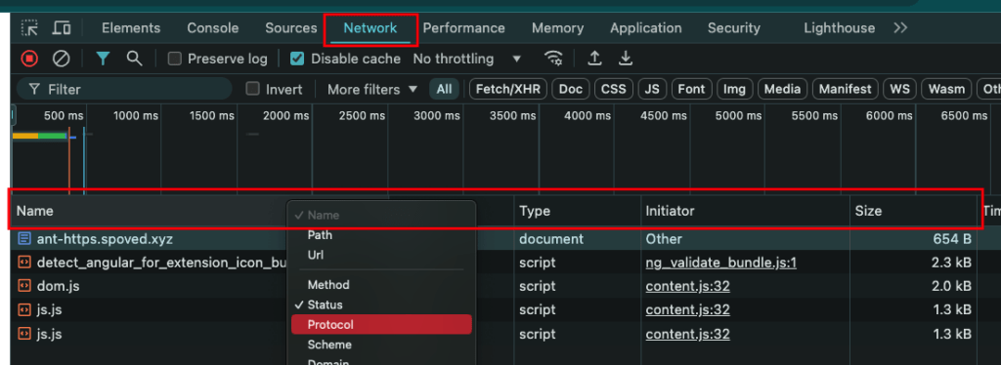Image resolution: width=1001 pixels, height=365 pixels.
Task: Toggle the filter funnel icon
Action: (x=104, y=59)
